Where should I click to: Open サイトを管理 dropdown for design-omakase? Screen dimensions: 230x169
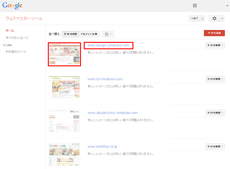coord(215,45)
